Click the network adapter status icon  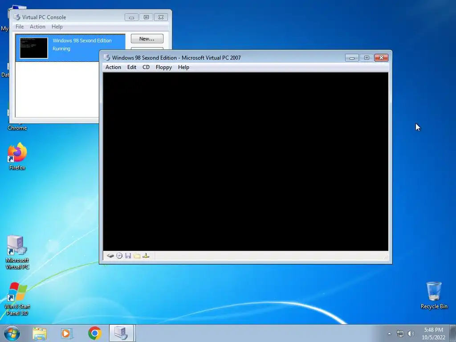pyautogui.click(x=146, y=256)
